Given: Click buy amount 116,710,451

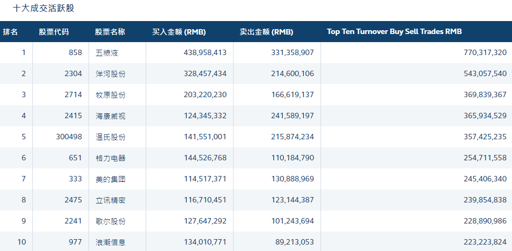Looking at the screenshot, I should coord(205,200).
